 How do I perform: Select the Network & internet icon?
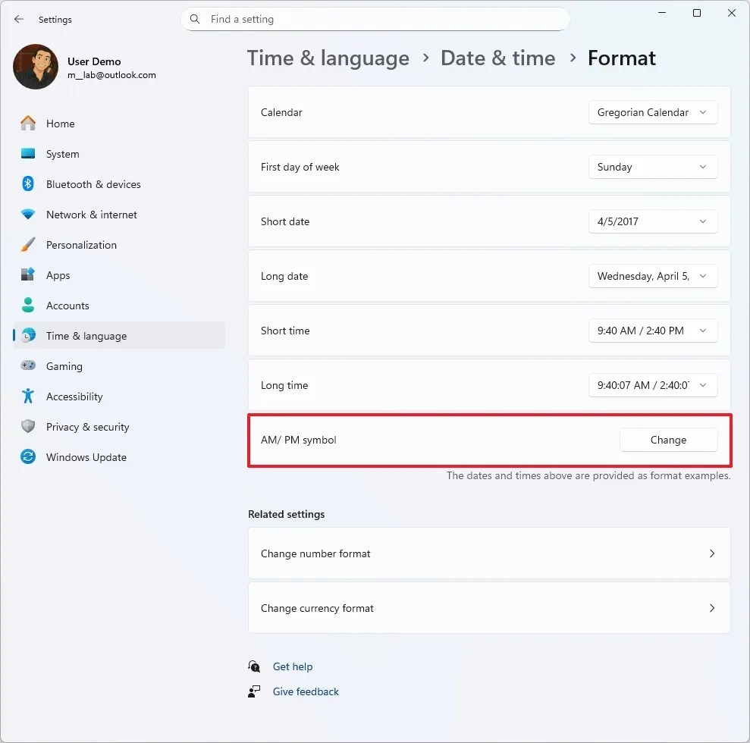coord(28,215)
